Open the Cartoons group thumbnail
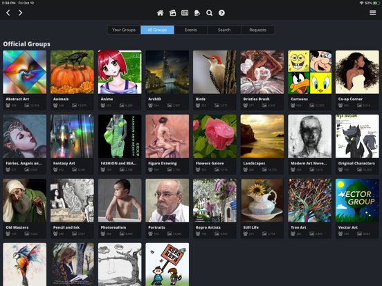Screen dimensions: 382x286 (309, 72)
